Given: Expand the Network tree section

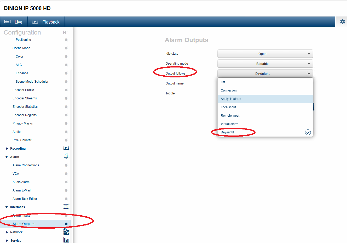Looking at the screenshot, I should pyautogui.click(x=7, y=232).
